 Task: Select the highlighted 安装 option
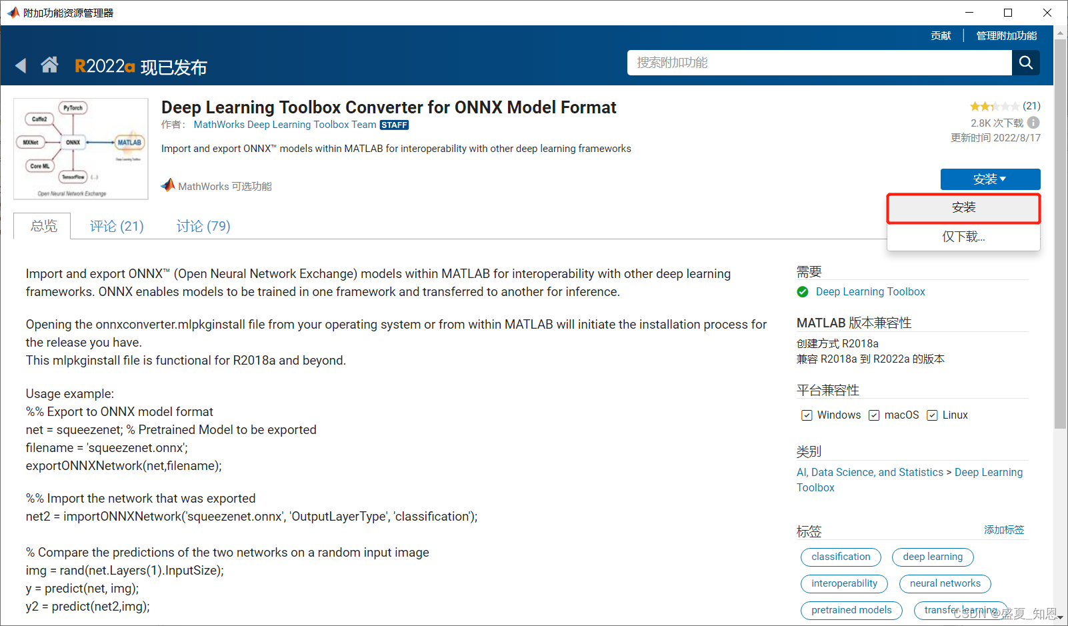pyautogui.click(x=963, y=207)
